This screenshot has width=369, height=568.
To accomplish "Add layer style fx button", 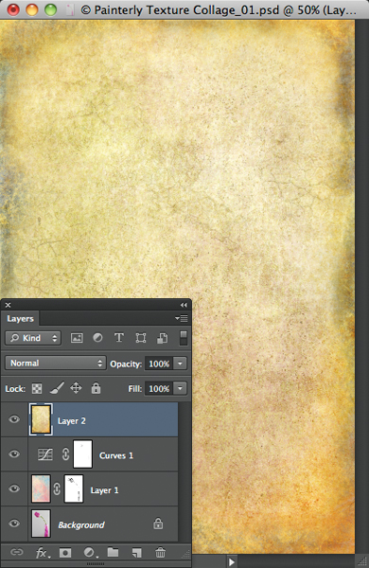I will coord(43,553).
